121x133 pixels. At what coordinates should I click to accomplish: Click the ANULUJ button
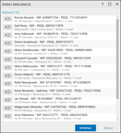108,128
